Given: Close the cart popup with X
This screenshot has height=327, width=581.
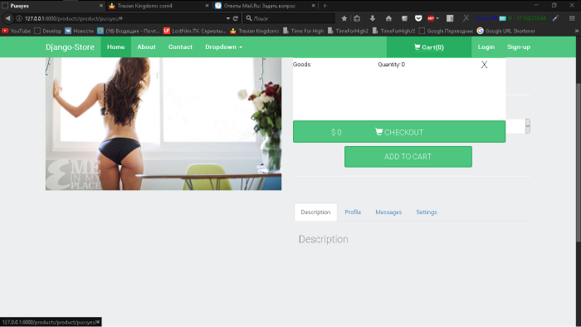Looking at the screenshot, I should pos(484,65).
